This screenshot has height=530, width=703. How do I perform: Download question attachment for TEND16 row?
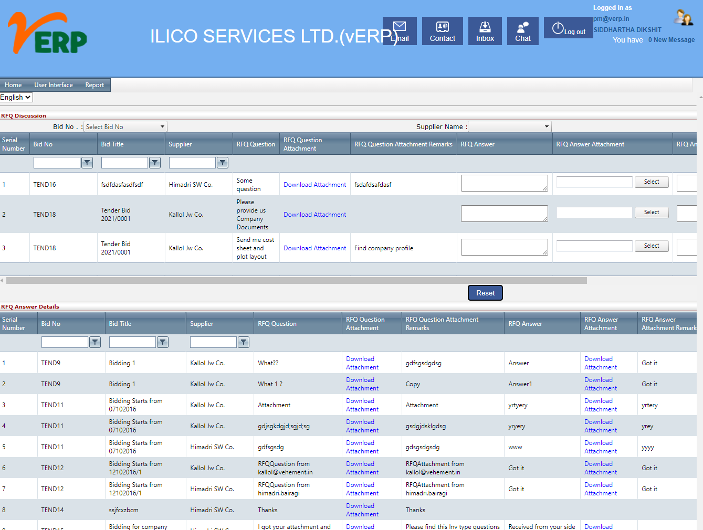point(315,185)
